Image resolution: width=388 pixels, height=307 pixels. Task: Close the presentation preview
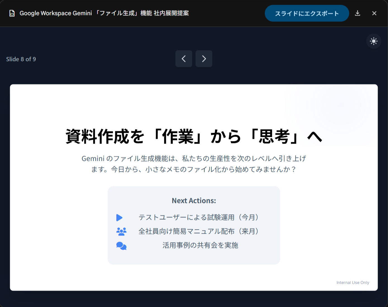(x=374, y=13)
